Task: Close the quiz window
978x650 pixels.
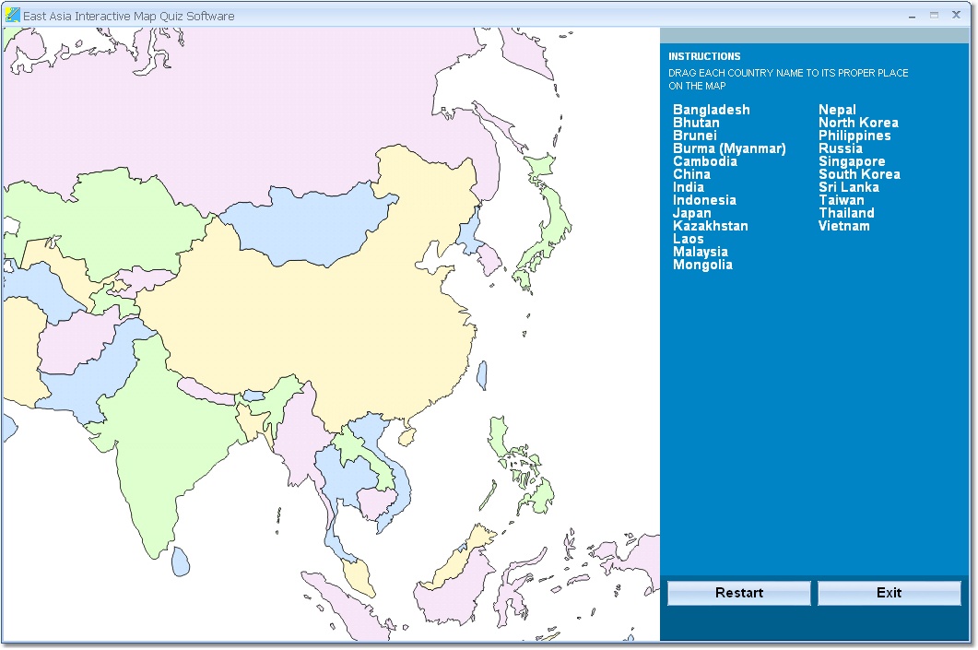Action: [x=956, y=15]
